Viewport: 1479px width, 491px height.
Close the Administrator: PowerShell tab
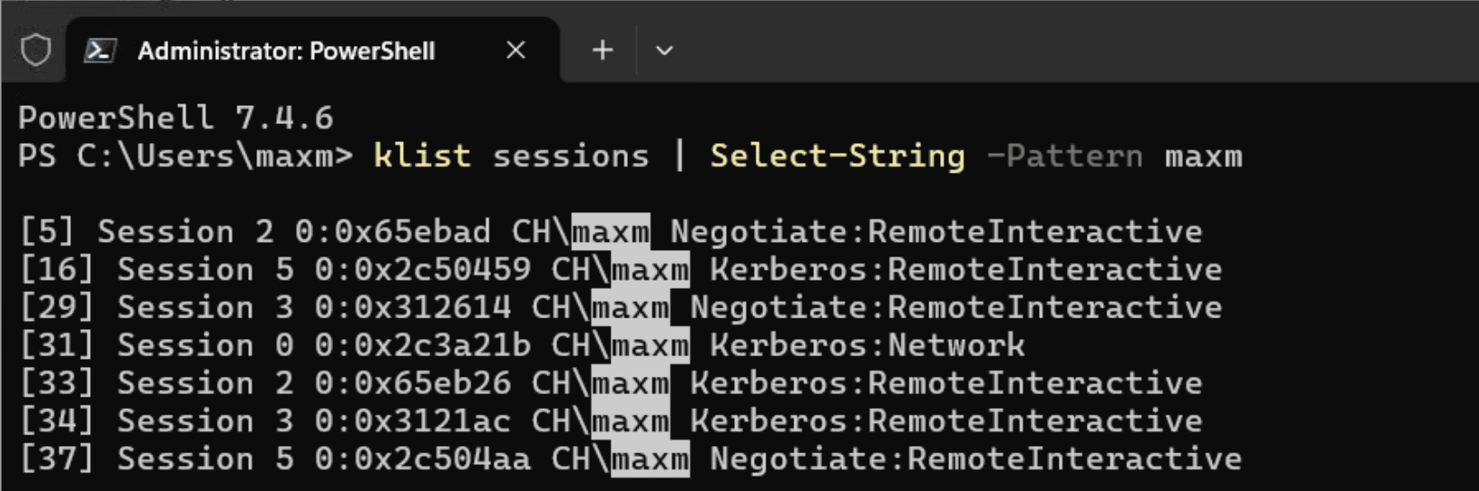(515, 50)
